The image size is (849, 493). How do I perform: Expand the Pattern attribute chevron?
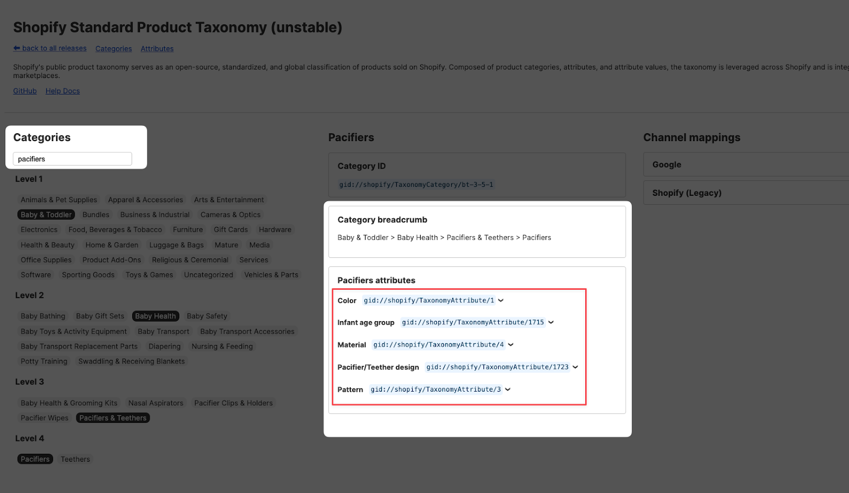pos(508,390)
